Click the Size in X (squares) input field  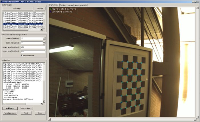31,38
